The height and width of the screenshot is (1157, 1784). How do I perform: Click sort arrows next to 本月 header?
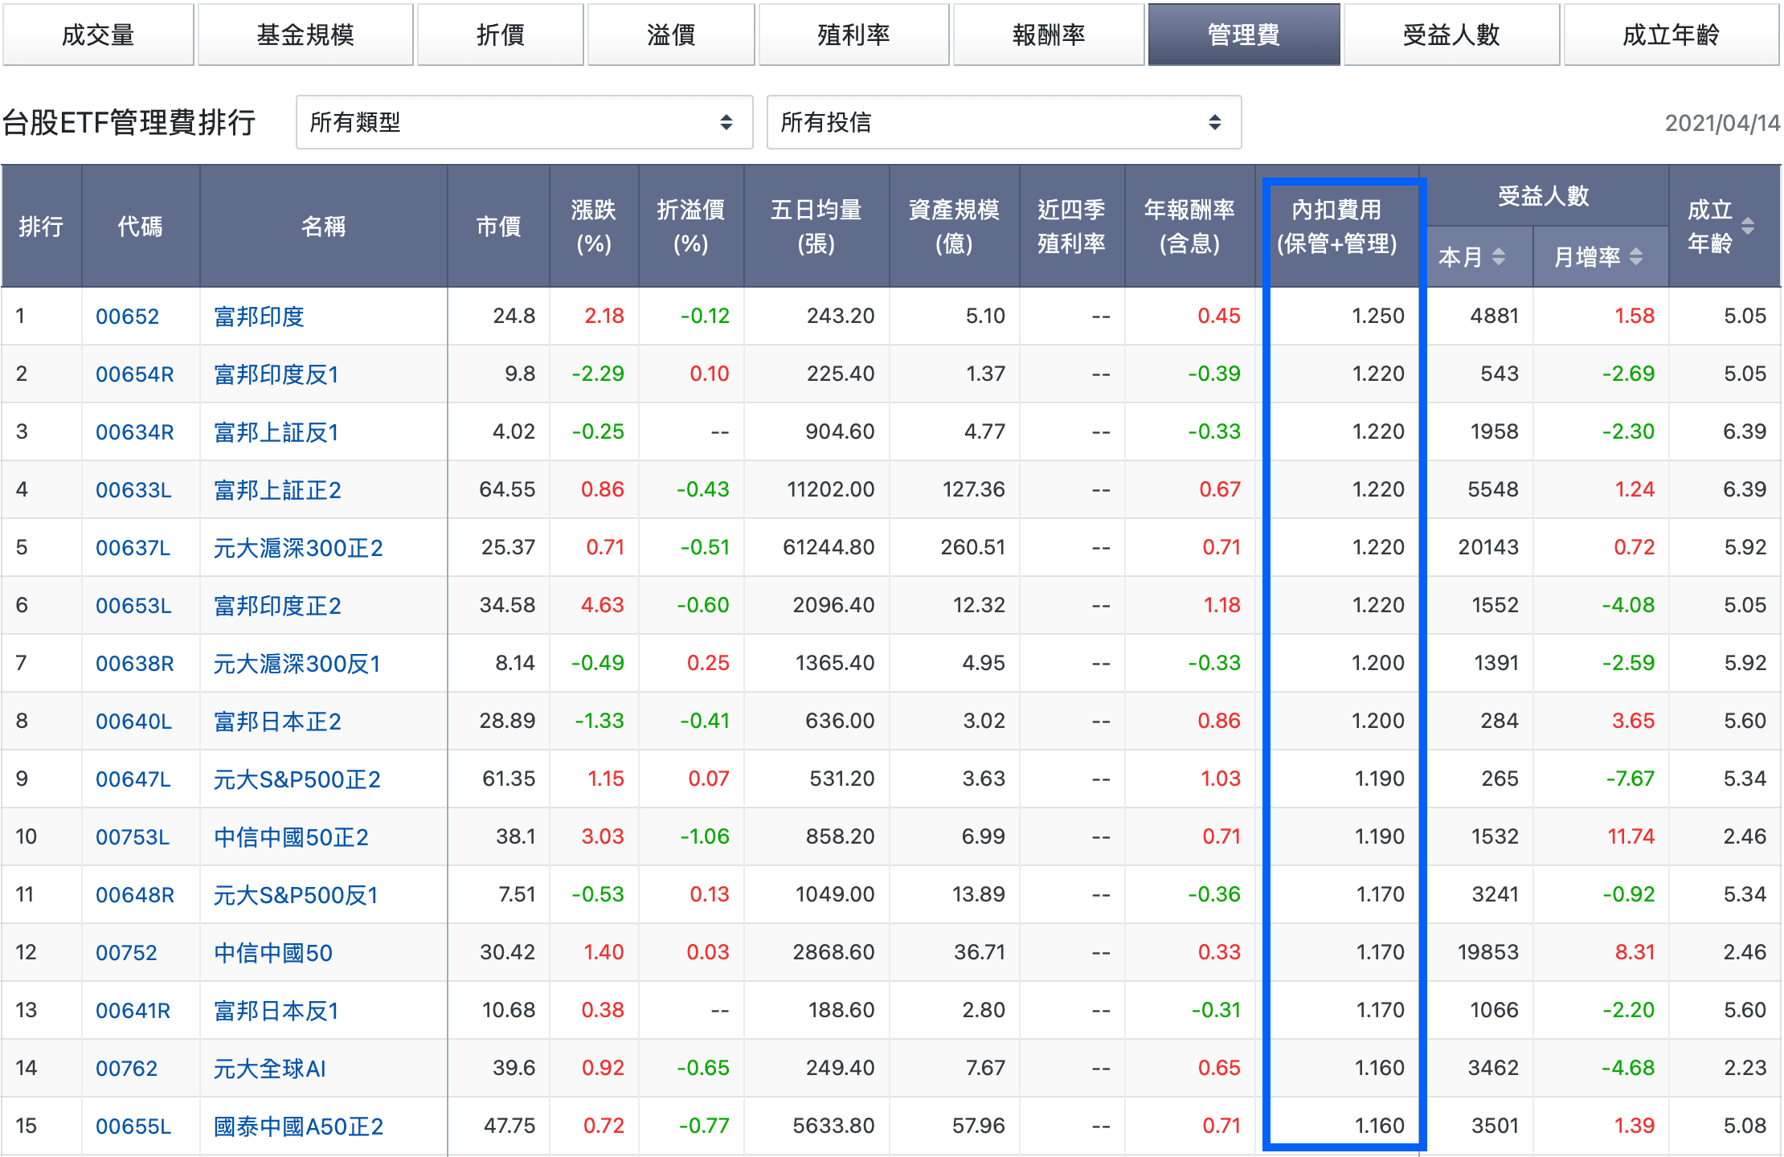(x=1498, y=257)
